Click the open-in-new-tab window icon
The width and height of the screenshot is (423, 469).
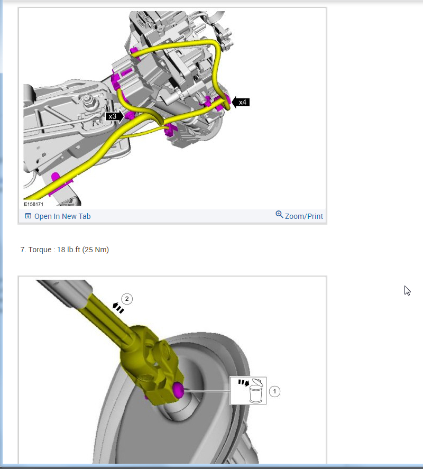(x=28, y=216)
